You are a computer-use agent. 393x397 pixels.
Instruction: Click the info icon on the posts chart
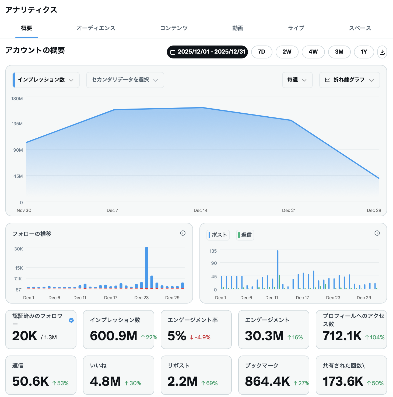pos(377,233)
